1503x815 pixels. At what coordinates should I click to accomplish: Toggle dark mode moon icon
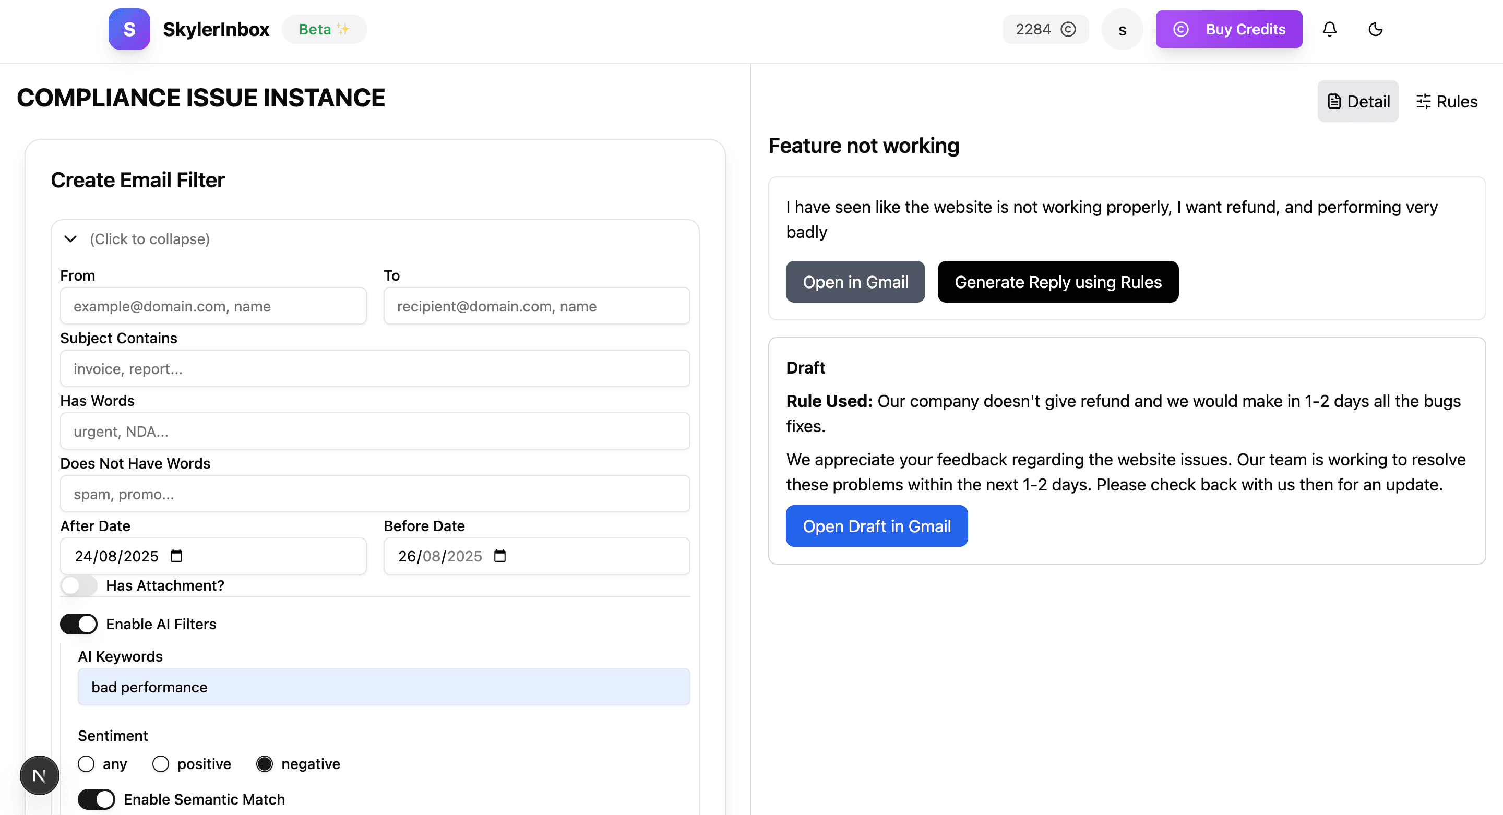tap(1375, 29)
